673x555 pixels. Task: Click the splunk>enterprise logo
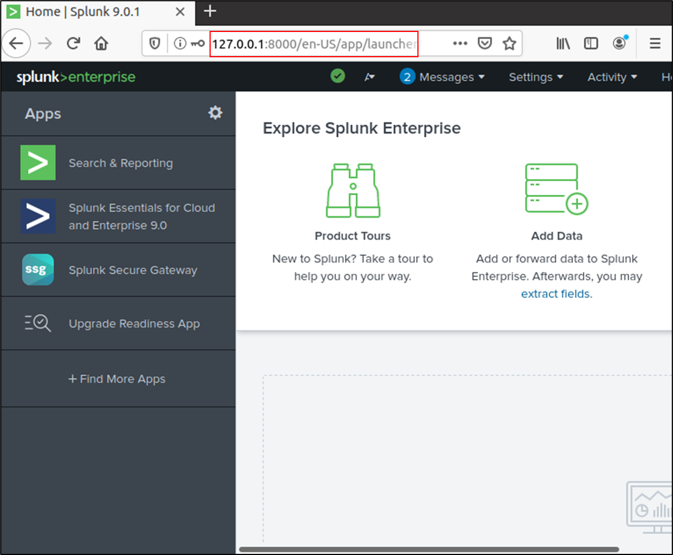(76, 77)
